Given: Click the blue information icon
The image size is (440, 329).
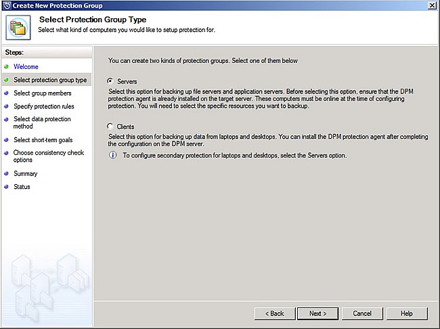Looking at the screenshot, I should (112, 155).
